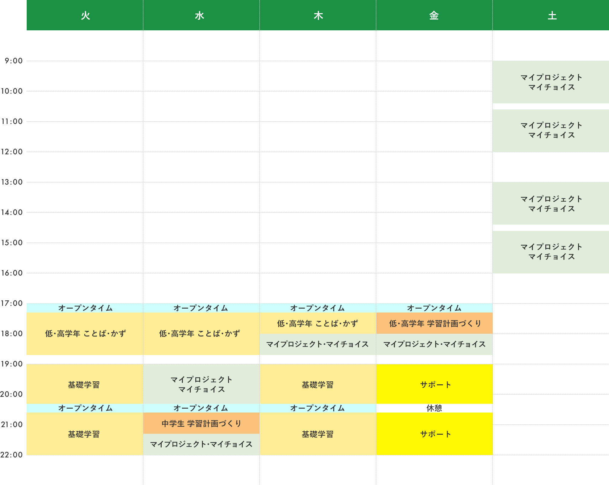The image size is (609, 485).
Task: Click Saturday 9:00 マイプロジェクト block
Action: pyautogui.click(x=551, y=82)
